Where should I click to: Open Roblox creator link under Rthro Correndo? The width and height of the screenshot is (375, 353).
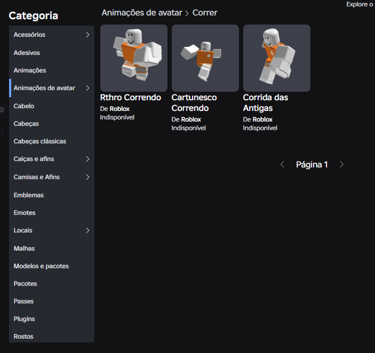point(119,109)
